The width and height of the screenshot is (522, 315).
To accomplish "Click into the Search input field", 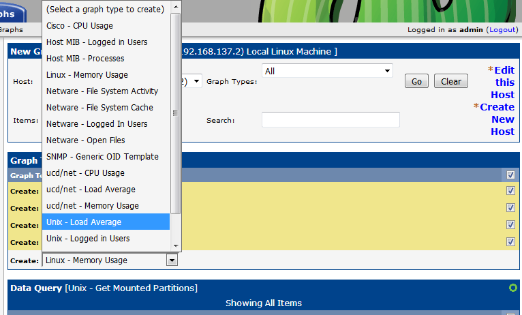I will click(x=331, y=119).
